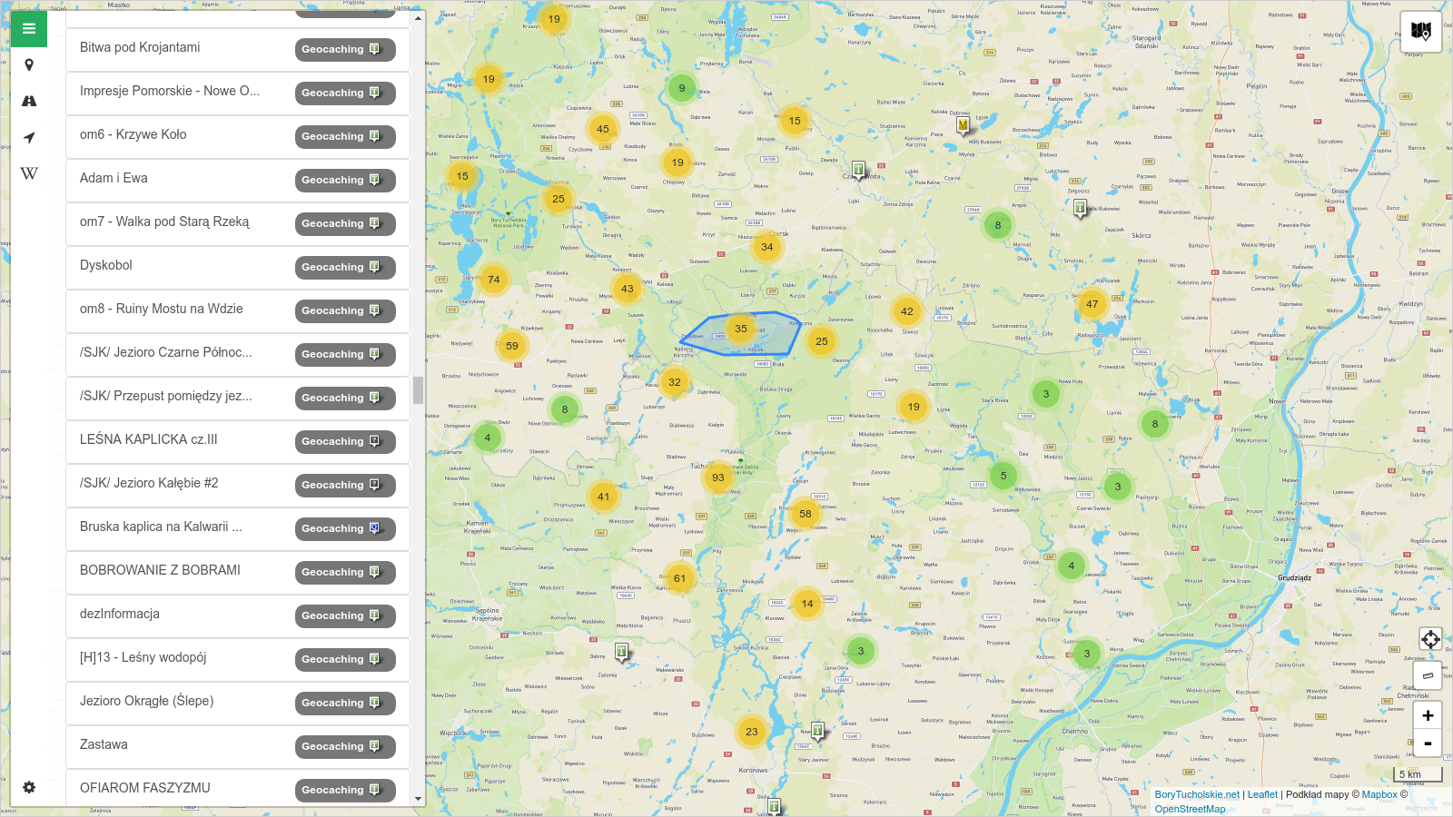
Task: Click the locate-me crosshair button
Action: pyautogui.click(x=1429, y=639)
